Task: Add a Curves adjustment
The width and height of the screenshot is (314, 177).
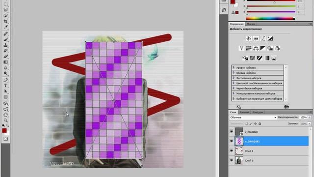Action: (263, 38)
